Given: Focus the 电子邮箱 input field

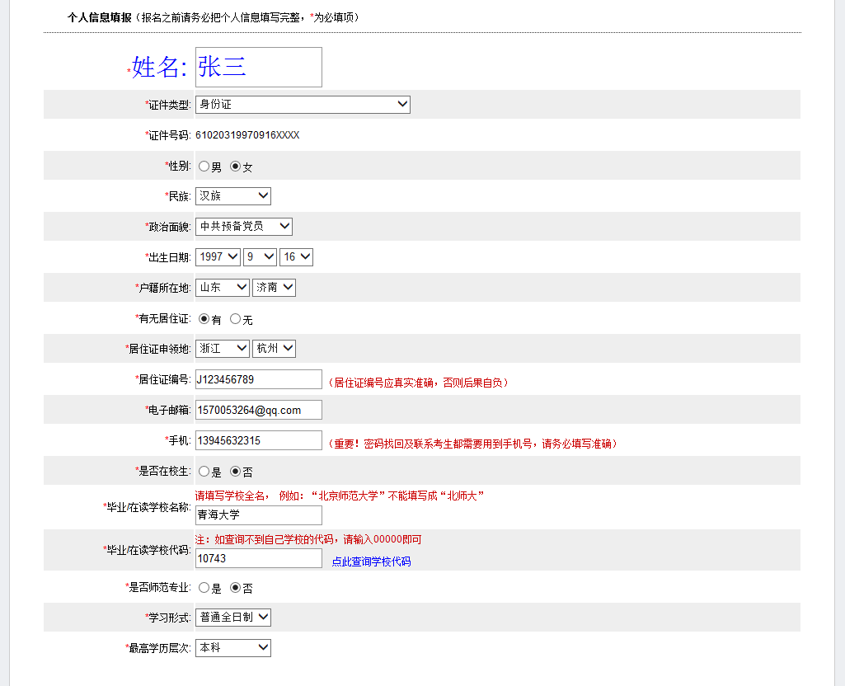Looking at the screenshot, I should pyautogui.click(x=258, y=410).
